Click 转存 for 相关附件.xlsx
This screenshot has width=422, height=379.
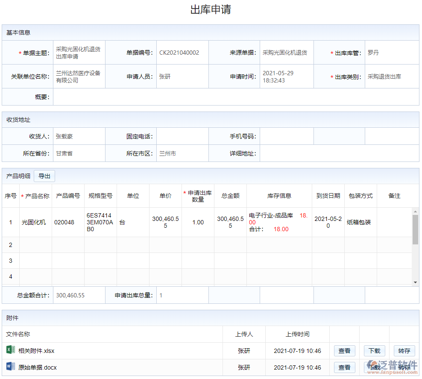click(x=404, y=351)
